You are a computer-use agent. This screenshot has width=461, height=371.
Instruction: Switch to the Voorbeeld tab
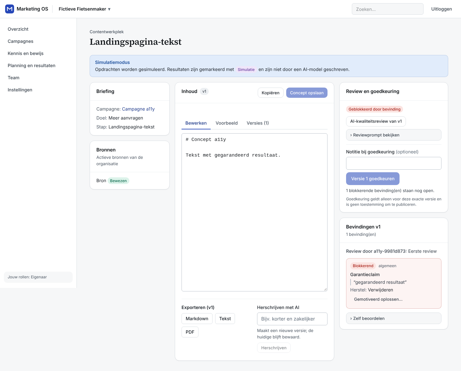pyautogui.click(x=227, y=123)
